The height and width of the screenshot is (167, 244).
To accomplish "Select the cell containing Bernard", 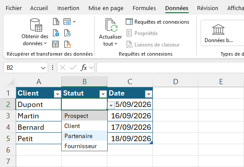I will click(39, 127).
